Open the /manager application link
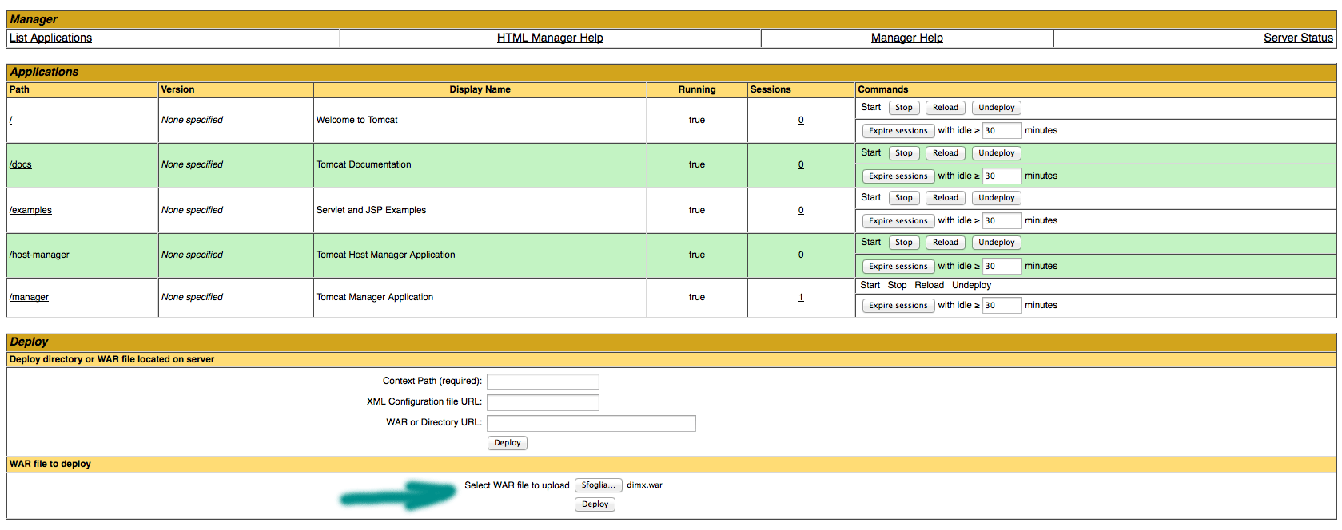 pyautogui.click(x=29, y=297)
